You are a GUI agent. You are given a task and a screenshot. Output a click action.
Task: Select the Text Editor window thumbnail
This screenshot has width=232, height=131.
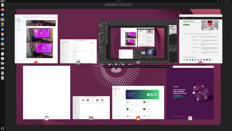click(x=47, y=92)
